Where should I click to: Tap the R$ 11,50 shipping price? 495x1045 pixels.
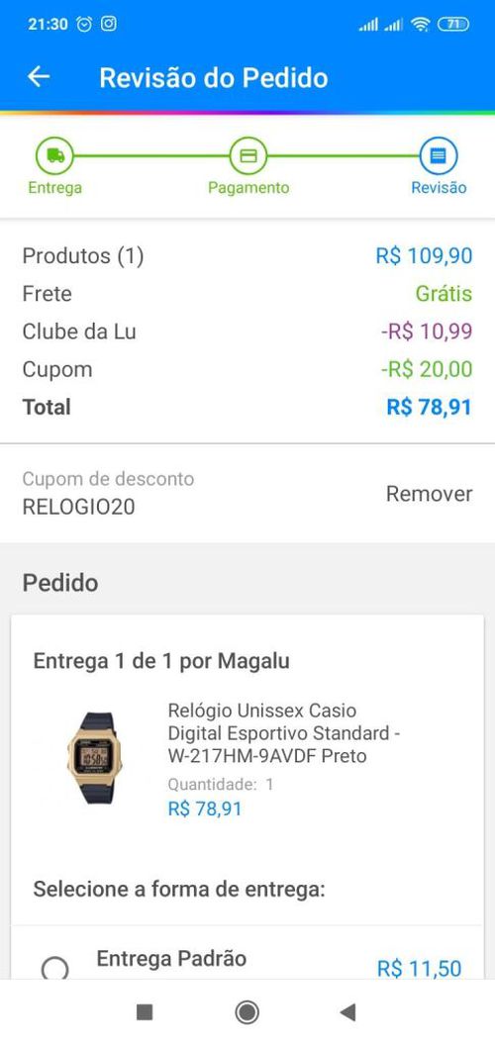pyautogui.click(x=419, y=969)
